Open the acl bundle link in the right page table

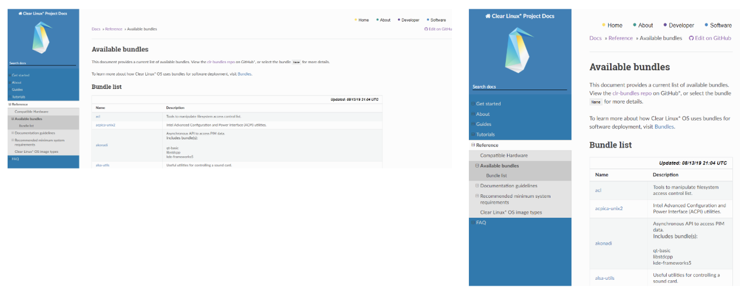[x=598, y=190]
